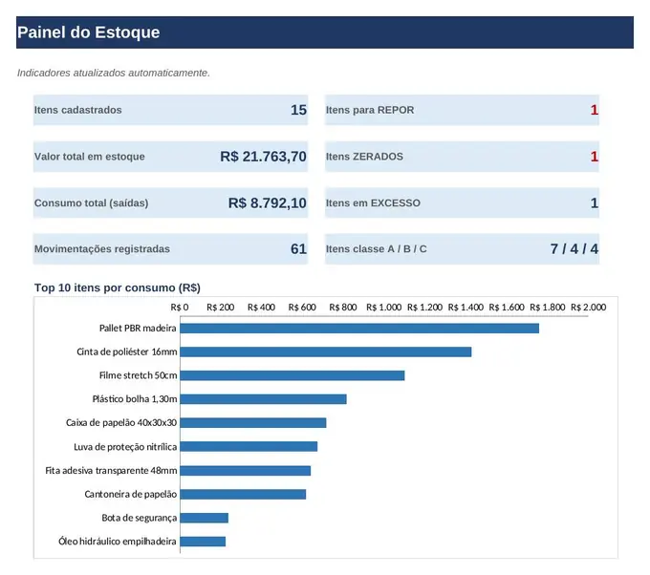The image size is (650, 575).
Task: Click the 'R$ 1.600' axis tick
Action: (507, 308)
